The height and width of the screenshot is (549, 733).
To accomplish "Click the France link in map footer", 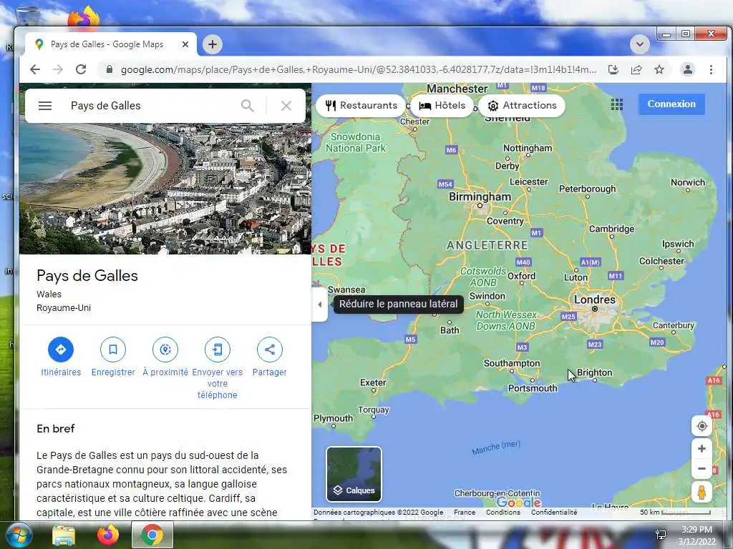I will point(464,512).
